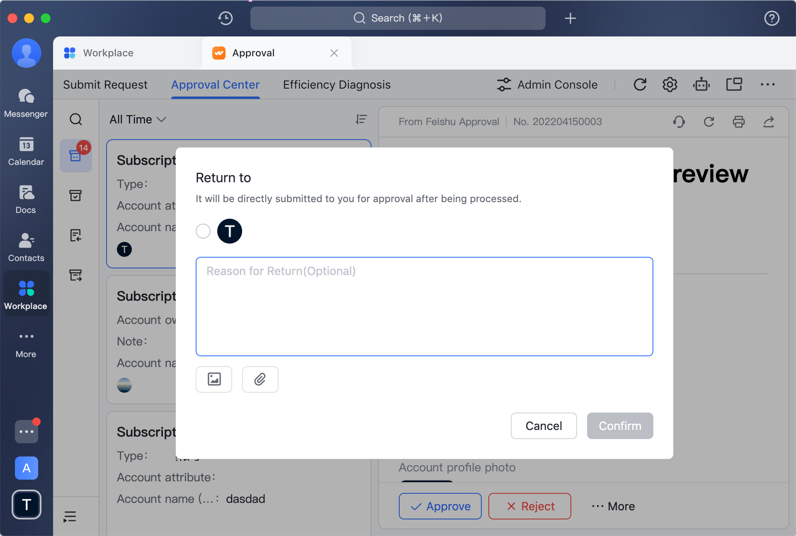This screenshot has width=796, height=536.
Task: Open Contacts in the sidebar
Action: pyautogui.click(x=26, y=248)
